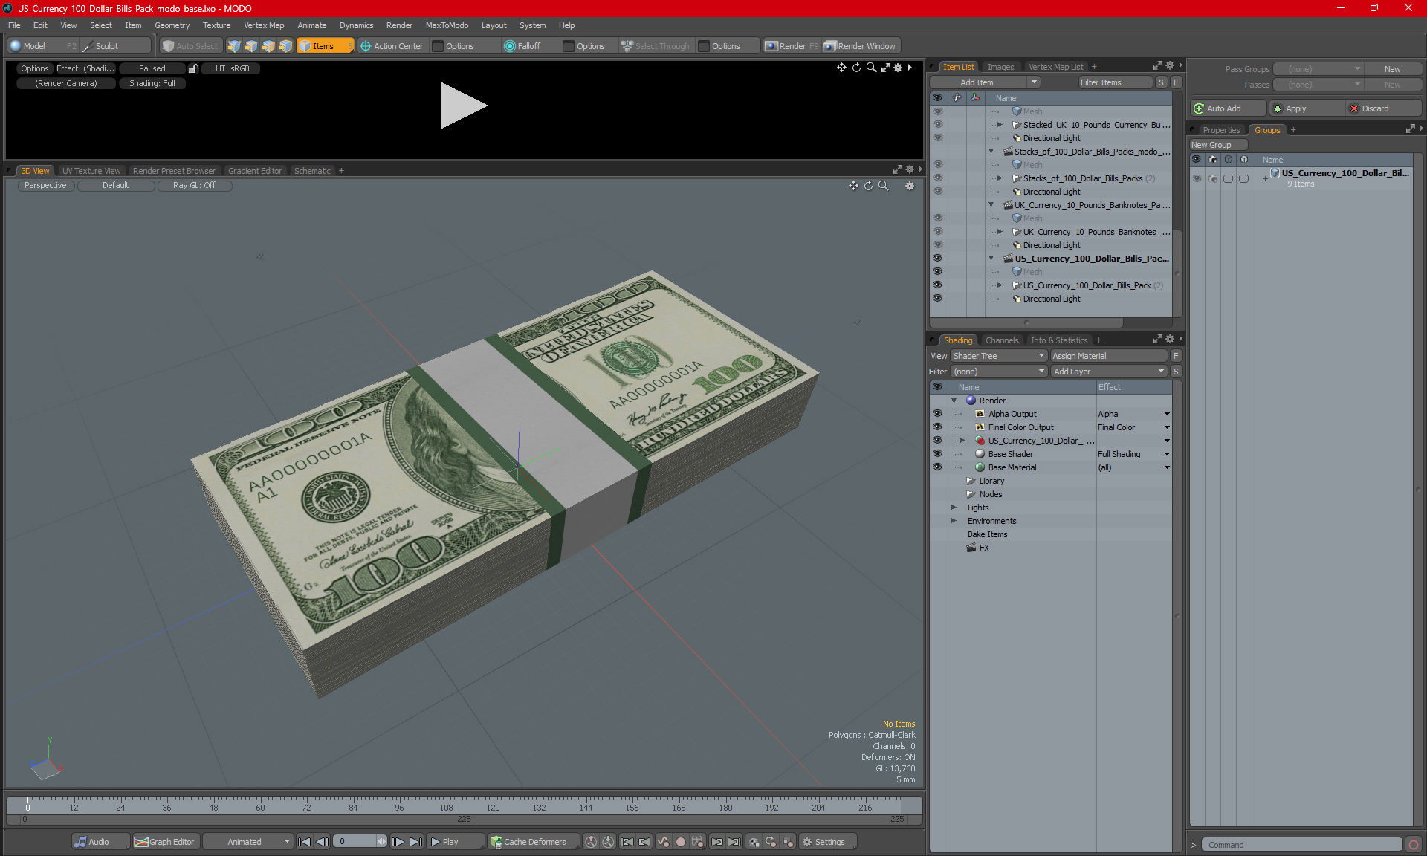Viewport: 1427px width, 856px height.
Task: Click the 3D viewport zoom magnifier icon
Action: coord(883,186)
